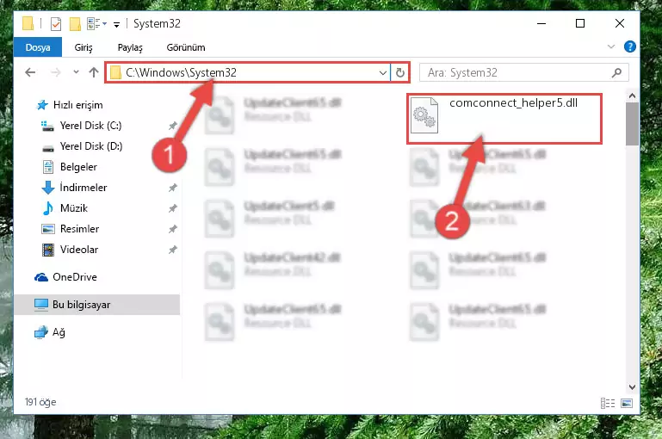Open the Görünüm ribbon tab

186,47
